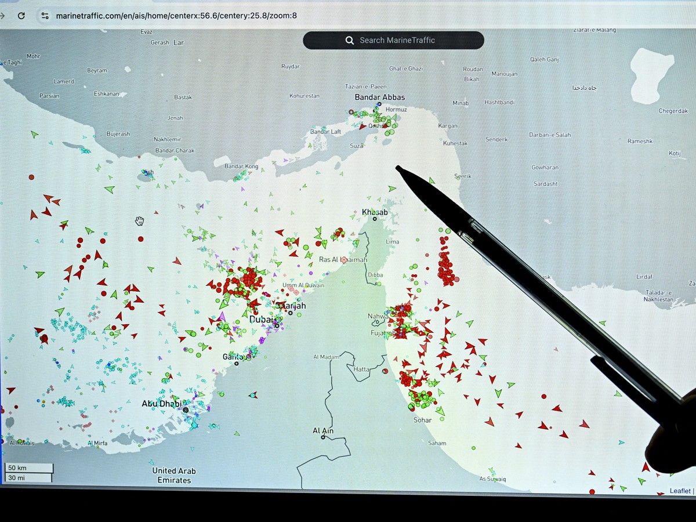
Task: Click the Dubai city label
Action: click(x=260, y=320)
